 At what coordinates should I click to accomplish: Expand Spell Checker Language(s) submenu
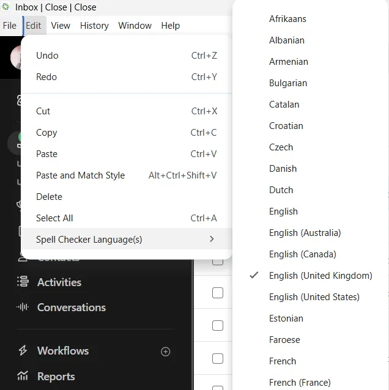[x=127, y=239]
